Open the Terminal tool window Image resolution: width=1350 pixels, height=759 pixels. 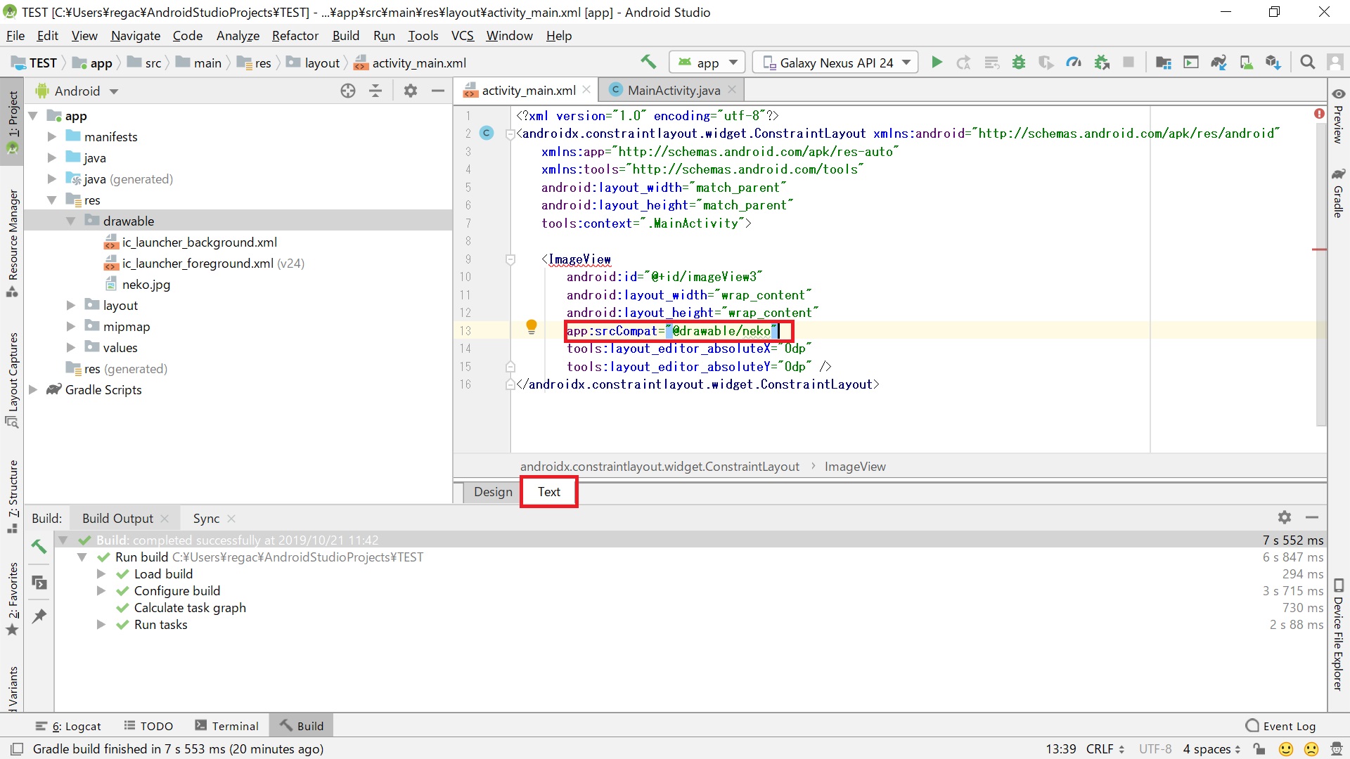point(227,726)
